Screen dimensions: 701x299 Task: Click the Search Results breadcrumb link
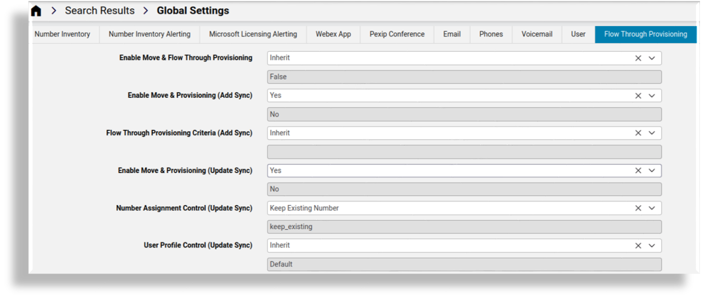99,10
